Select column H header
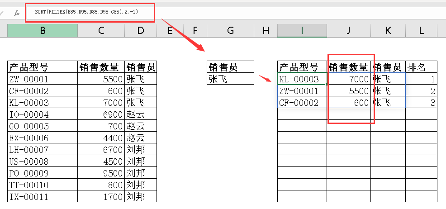 tap(266, 30)
